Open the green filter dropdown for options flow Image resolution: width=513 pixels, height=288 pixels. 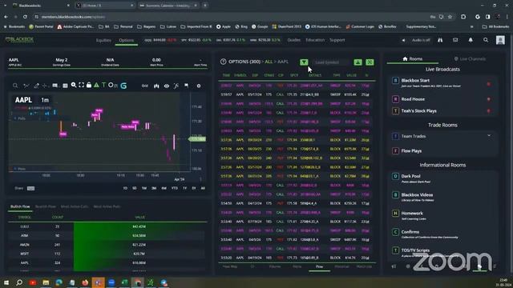pos(304,62)
